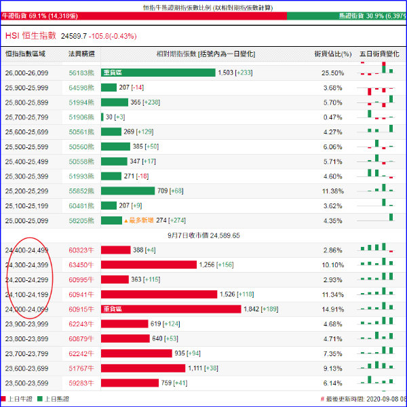Click the 1,111 [+38] contracts value

pyautogui.click(x=203, y=368)
